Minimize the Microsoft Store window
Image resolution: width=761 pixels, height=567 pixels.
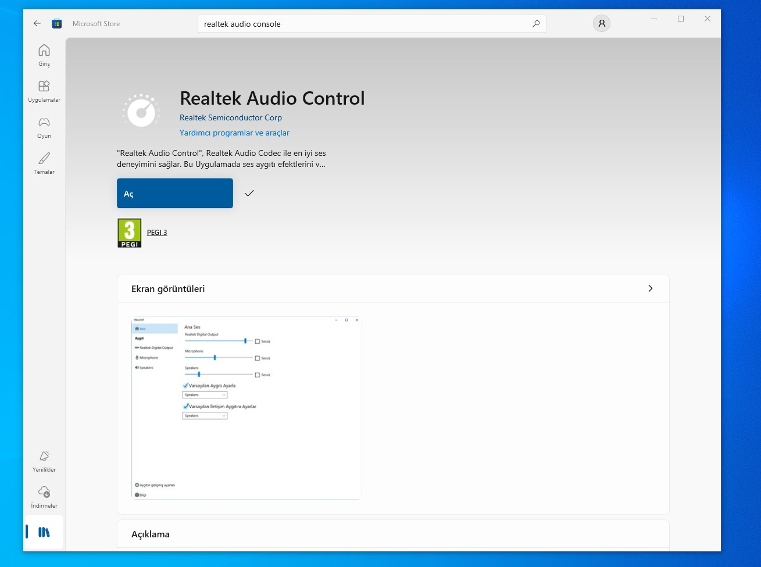[x=654, y=19]
